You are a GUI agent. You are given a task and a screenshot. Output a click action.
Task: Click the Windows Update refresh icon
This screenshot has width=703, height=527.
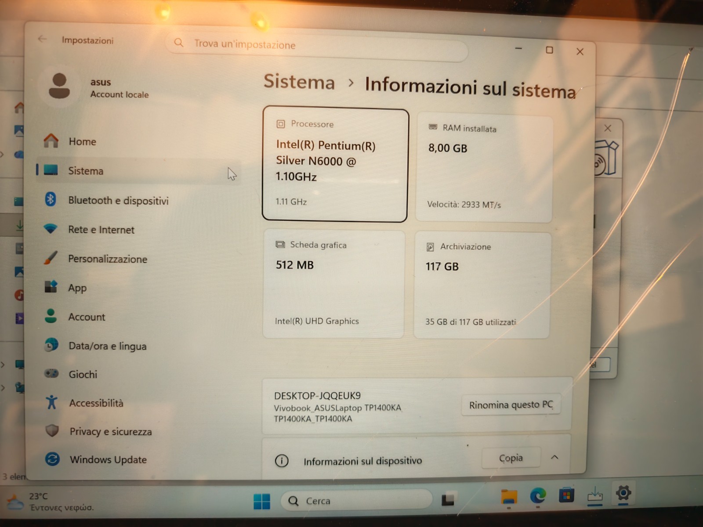(52, 459)
